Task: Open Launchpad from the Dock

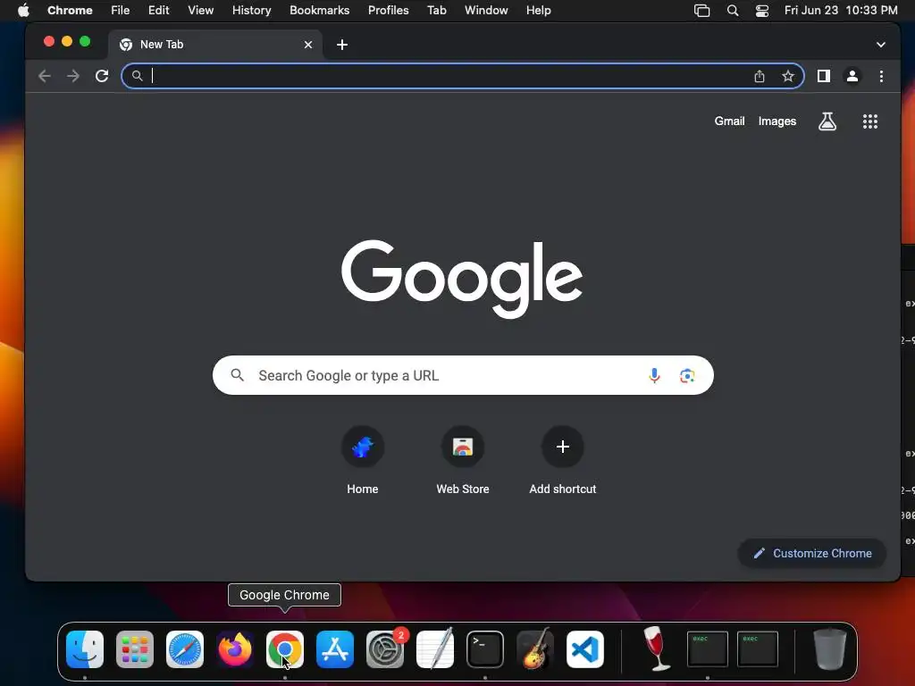Action: click(135, 649)
